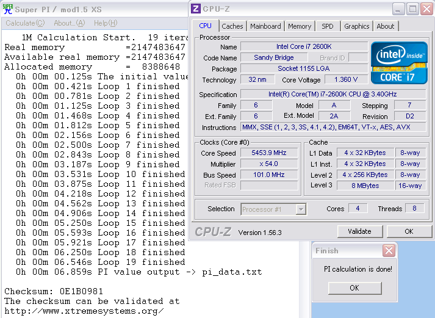Click the Super PI app icon in title bar
435x318 pixels.
[8, 9]
